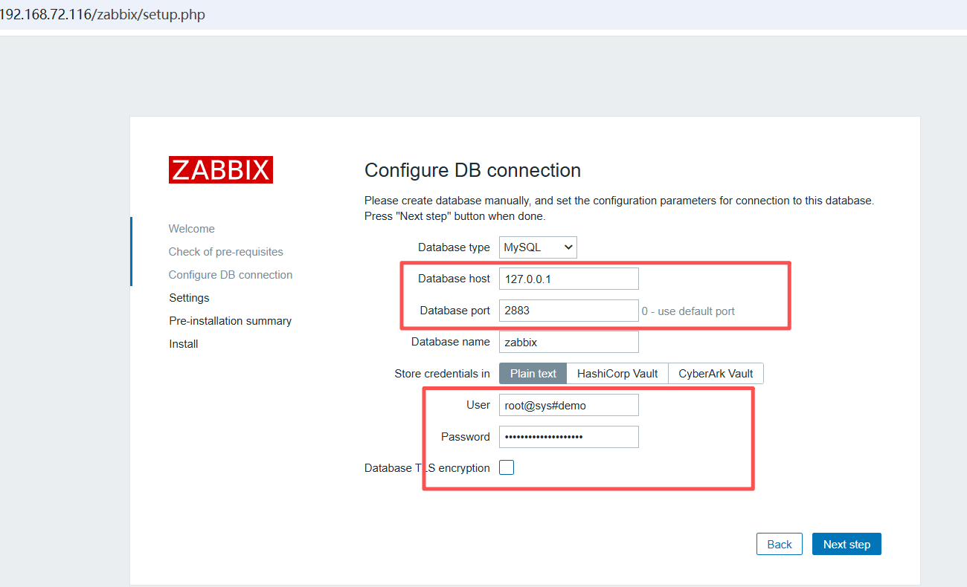
Task: Go to the Welcome setup step
Action: pyautogui.click(x=192, y=229)
